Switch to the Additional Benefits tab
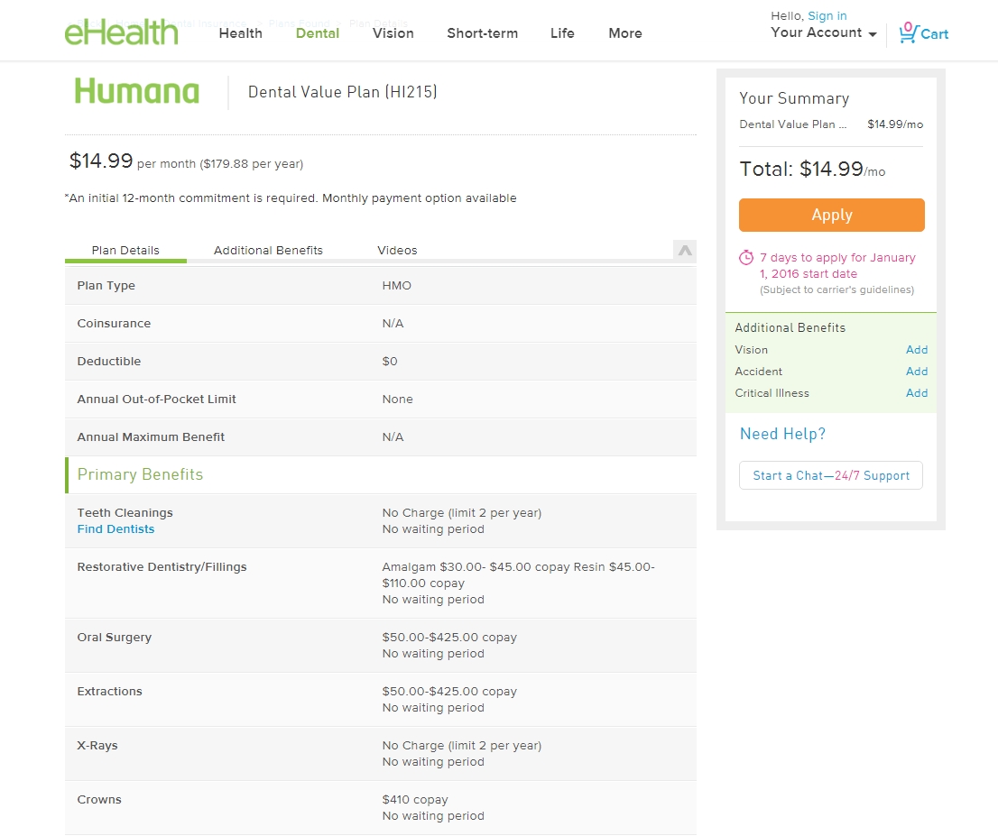Image resolution: width=998 pixels, height=836 pixels. [268, 251]
